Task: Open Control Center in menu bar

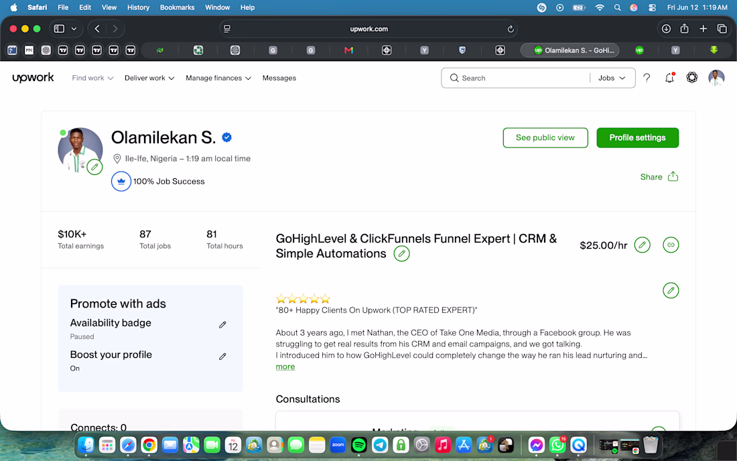Action: (652, 7)
